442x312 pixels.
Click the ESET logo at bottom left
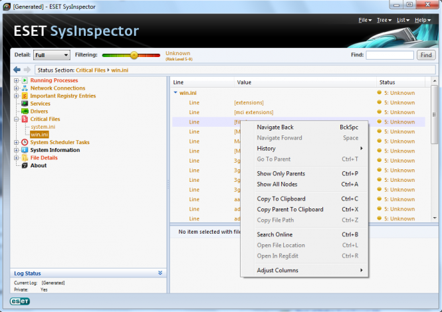pos(20,301)
